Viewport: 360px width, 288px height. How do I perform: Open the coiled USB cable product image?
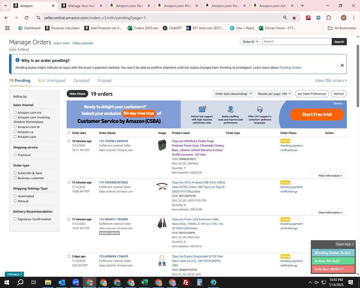[x=162, y=186]
